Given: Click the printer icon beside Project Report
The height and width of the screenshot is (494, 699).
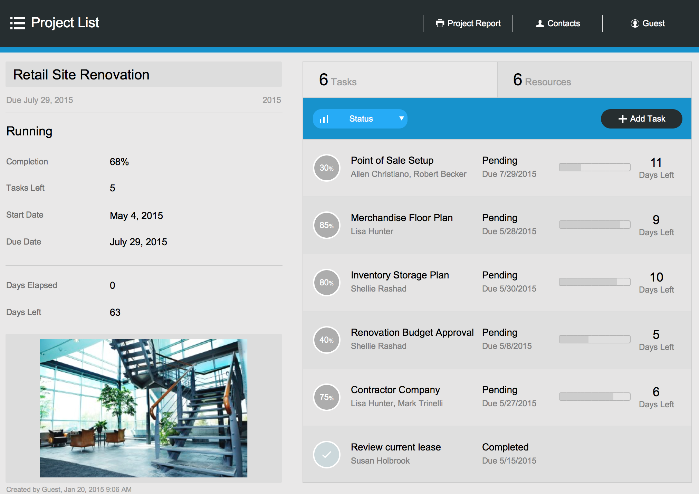Looking at the screenshot, I should (440, 23).
